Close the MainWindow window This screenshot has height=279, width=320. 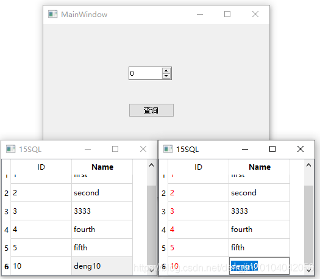[255, 14]
